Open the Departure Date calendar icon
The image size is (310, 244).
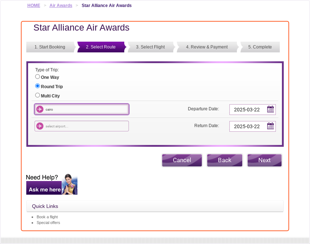click(270, 109)
